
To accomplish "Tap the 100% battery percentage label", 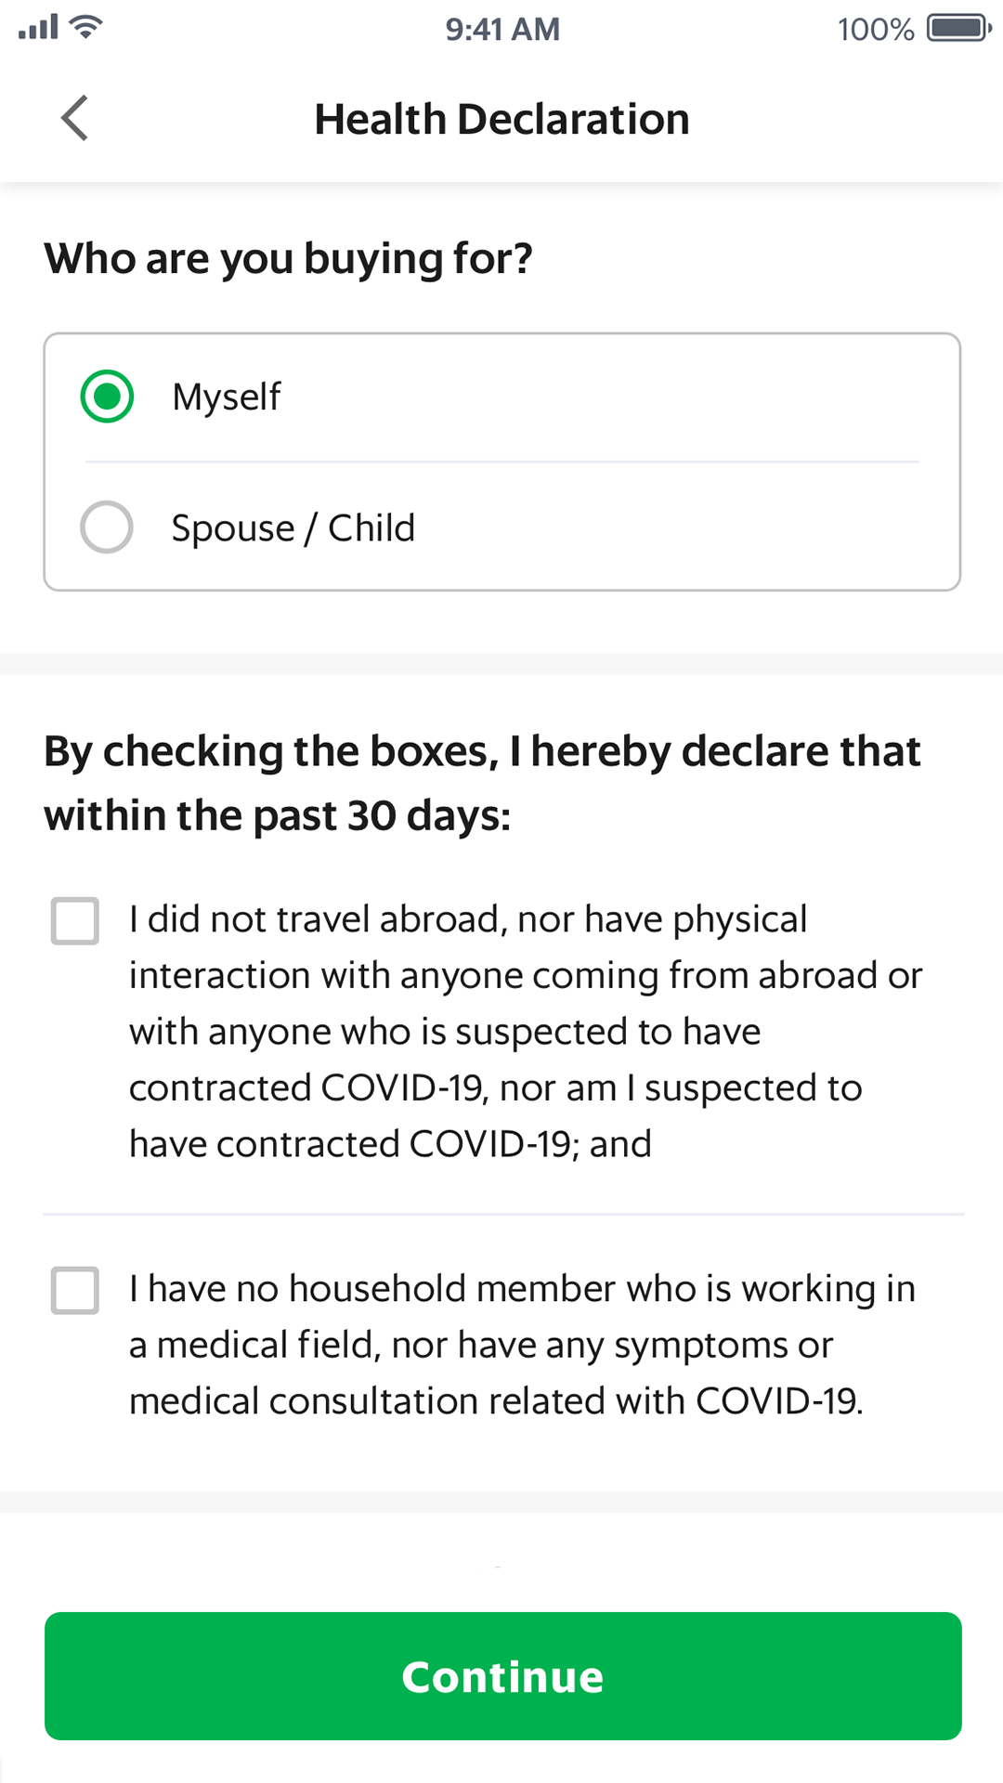I will (x=876, y=29).
